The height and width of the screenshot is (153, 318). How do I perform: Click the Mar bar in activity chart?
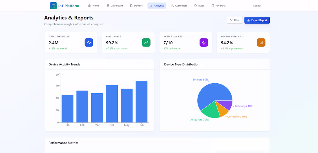(97, 108)
